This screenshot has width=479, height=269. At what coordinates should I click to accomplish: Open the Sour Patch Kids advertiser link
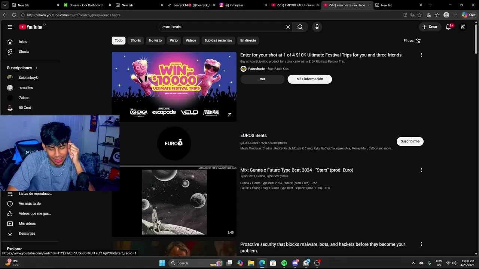click(278, 69)
